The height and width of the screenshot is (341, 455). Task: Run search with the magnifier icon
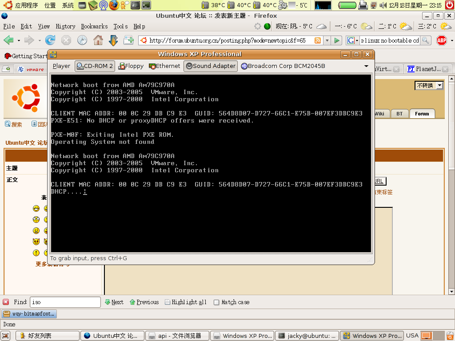click(x=425, y=40)
